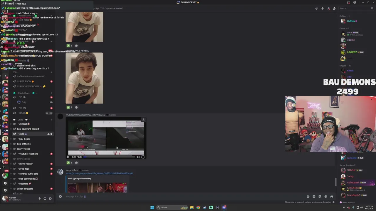Open scary-videos channel
This screenshot has width=376, height=211.
32,149
